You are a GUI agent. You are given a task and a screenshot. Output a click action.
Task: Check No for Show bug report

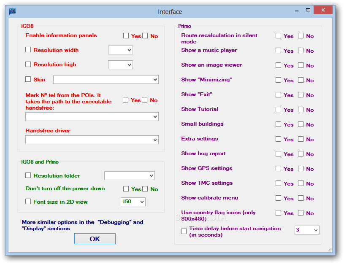[301, 154]
